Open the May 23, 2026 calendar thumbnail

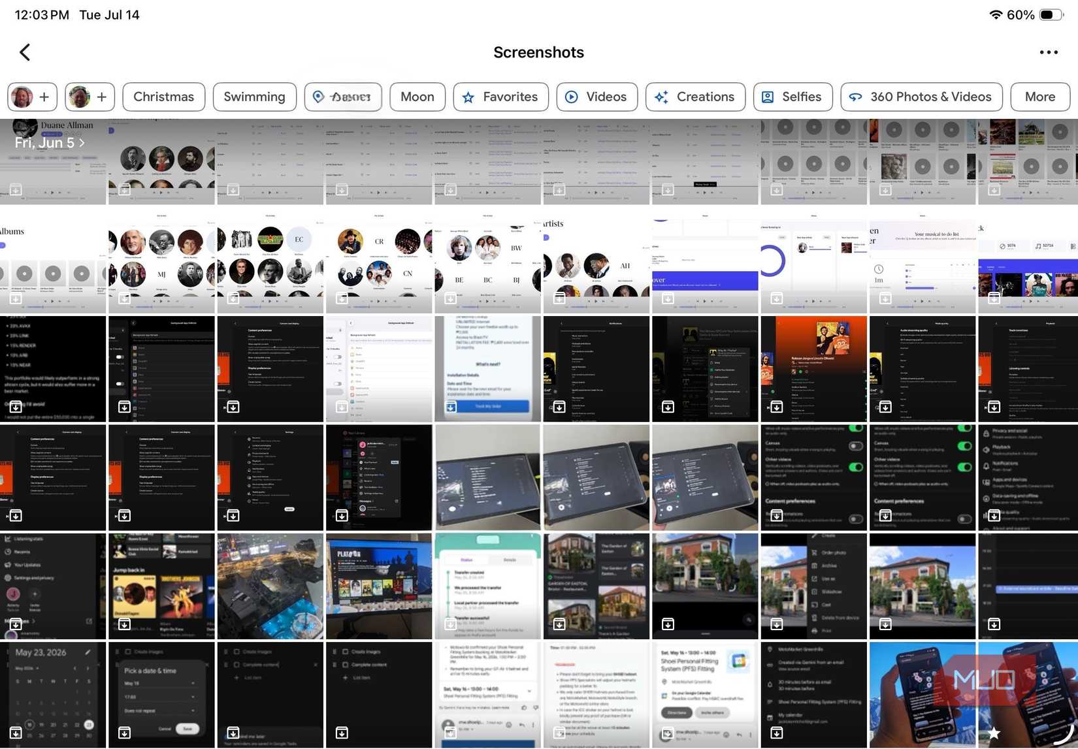point(53,695)
